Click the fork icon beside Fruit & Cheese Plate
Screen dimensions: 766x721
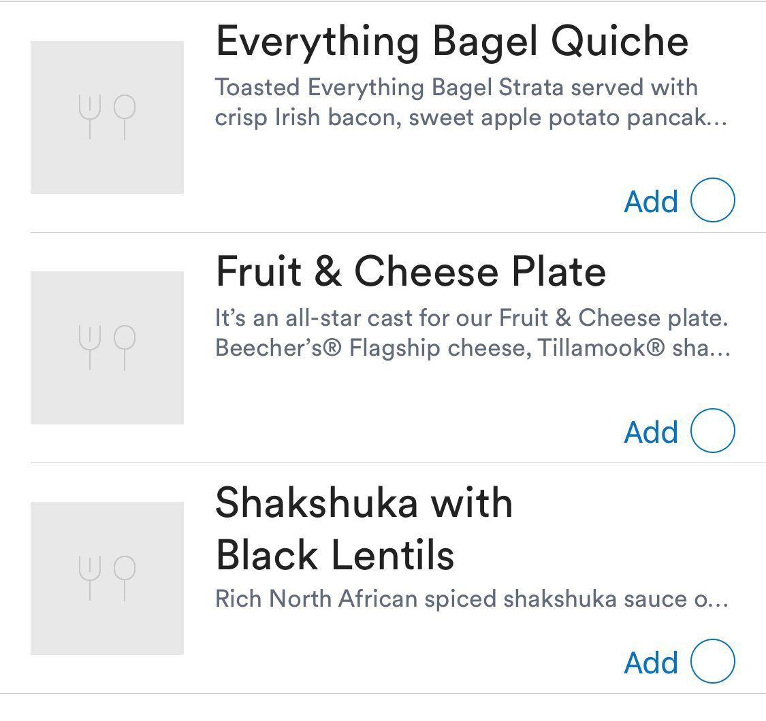(90, 347)
